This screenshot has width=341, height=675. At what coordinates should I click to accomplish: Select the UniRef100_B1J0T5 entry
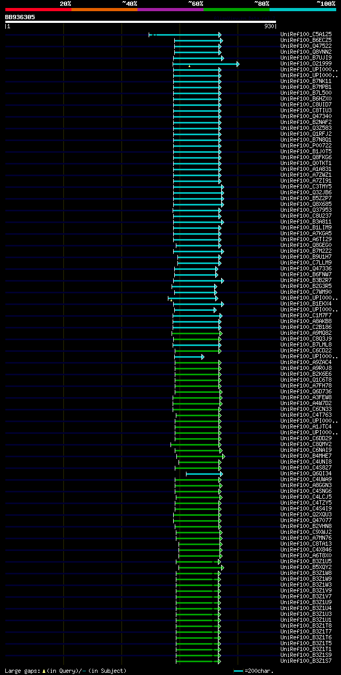(x=306, y=151)
